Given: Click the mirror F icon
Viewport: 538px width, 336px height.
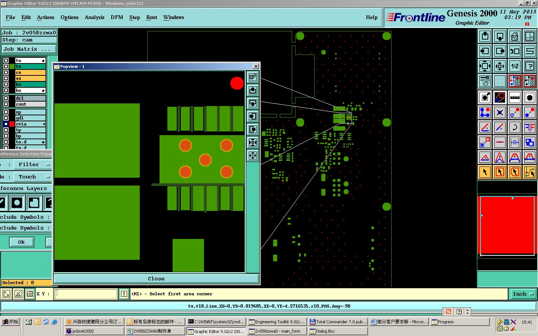Looking at the screenshot, I should [x=530, y=127].
